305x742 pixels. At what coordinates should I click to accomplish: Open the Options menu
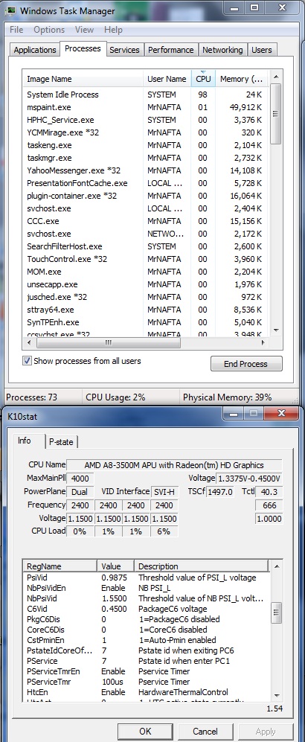click(x=48, y=29)
